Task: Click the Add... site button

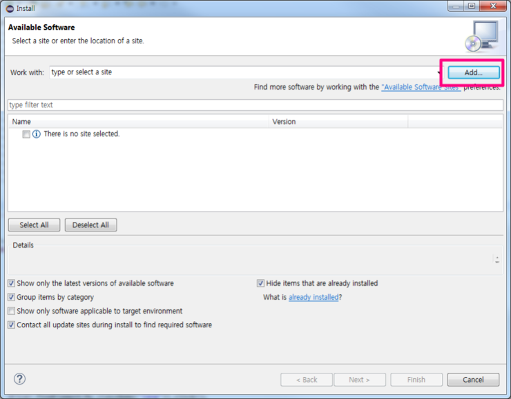Action: coord(474,72)
